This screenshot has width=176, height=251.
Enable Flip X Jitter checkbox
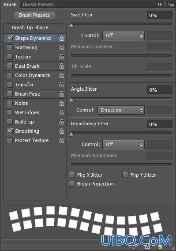pyautogui.click(x=72, y=175)
